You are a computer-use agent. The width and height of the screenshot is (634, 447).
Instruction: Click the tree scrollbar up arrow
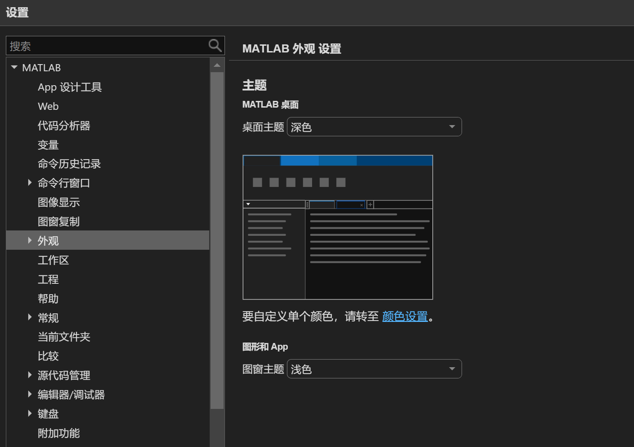click(x=217, y=65)
